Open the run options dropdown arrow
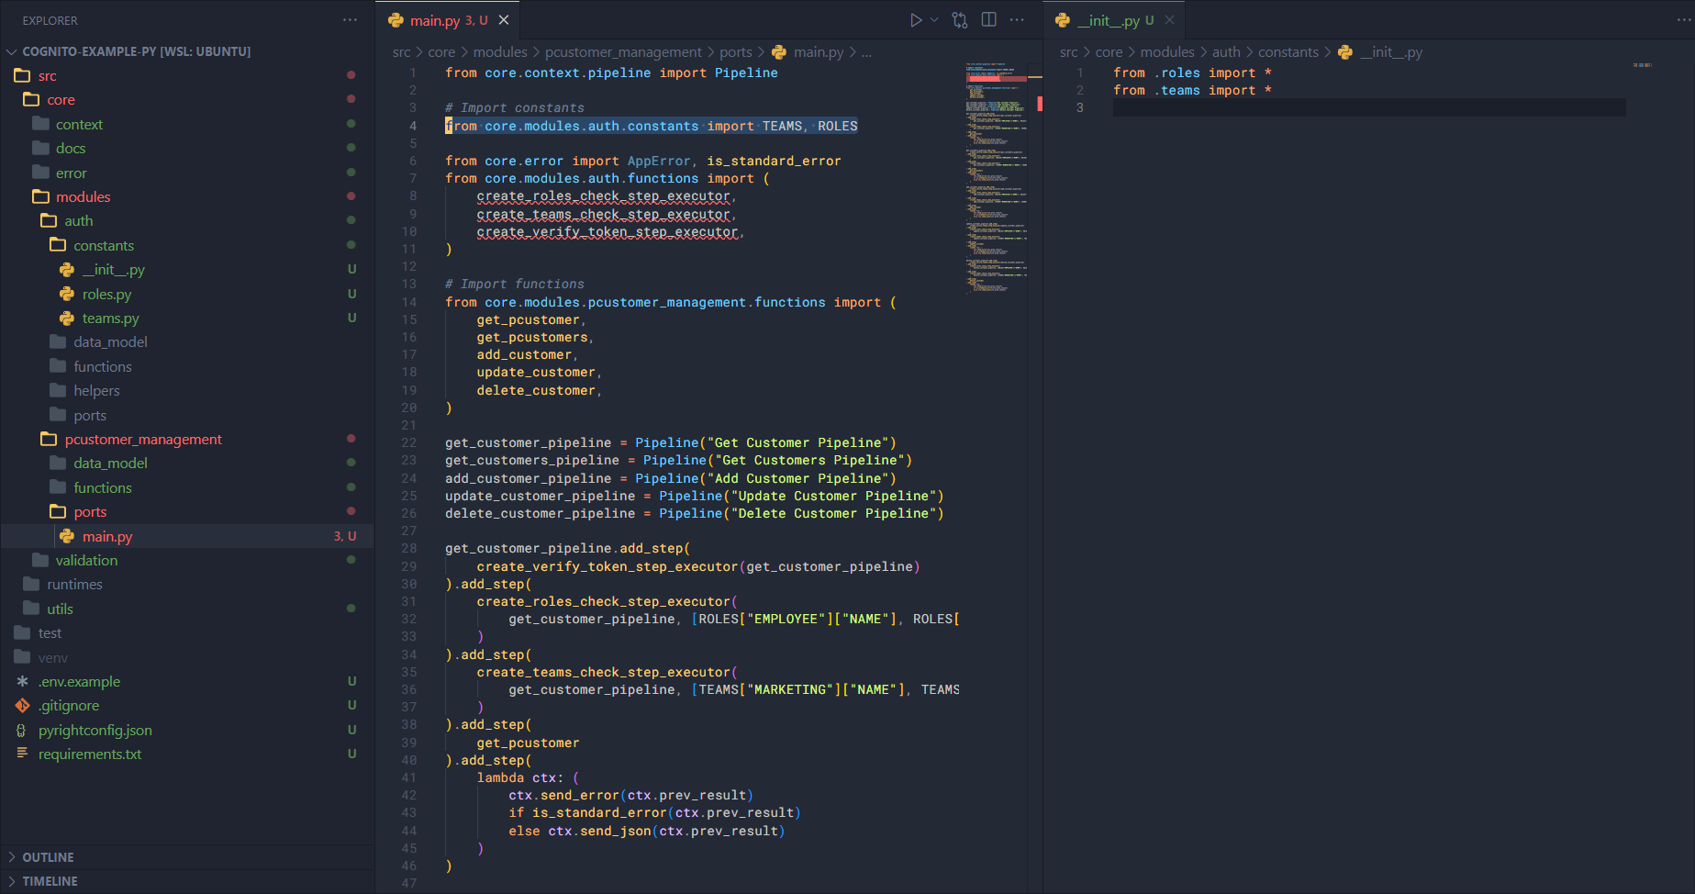The width and height of the screenshot is (1695, 894). [934, 20]
